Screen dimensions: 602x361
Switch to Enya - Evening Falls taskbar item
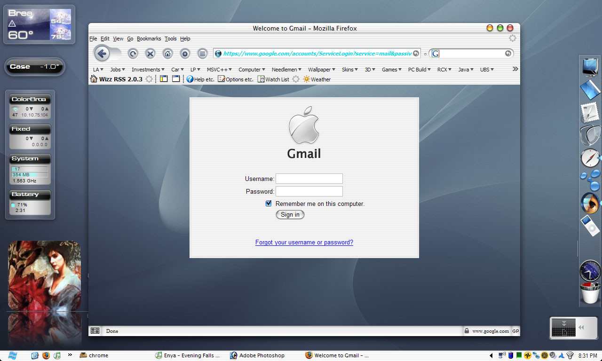188,355
